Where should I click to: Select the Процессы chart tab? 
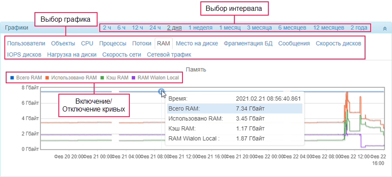pyautogui.click(x=113, y=43)
